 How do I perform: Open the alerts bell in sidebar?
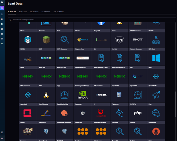2,39
